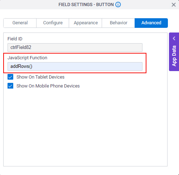The image size is (179, 175).
Task: Click the JavaScript Function input with addRows()
Action: click(75, 66)
